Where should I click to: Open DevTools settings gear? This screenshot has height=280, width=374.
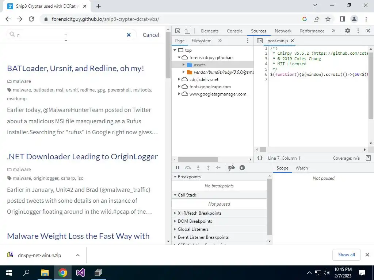click(x=348, y=31)
